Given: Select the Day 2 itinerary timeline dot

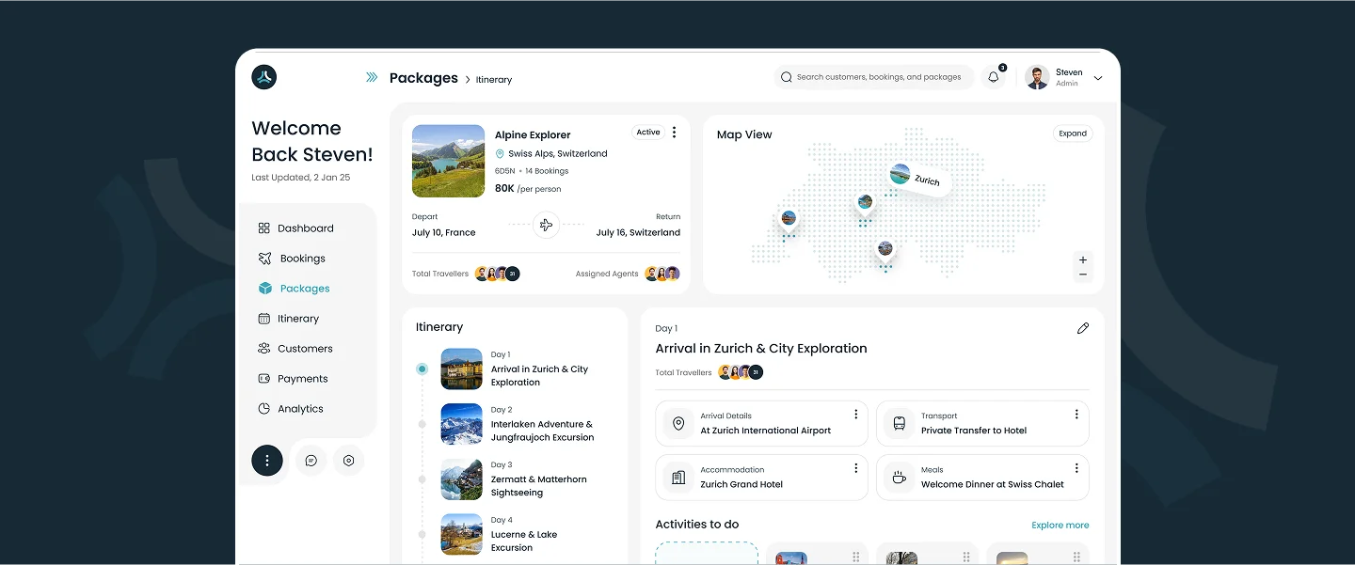Looking at the screenshot, I should tap(422, 424).
